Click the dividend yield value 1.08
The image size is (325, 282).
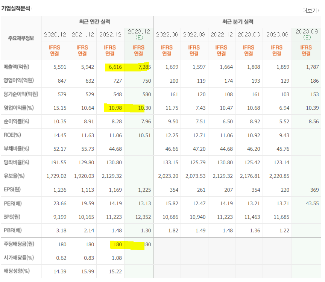coord(117,258)
